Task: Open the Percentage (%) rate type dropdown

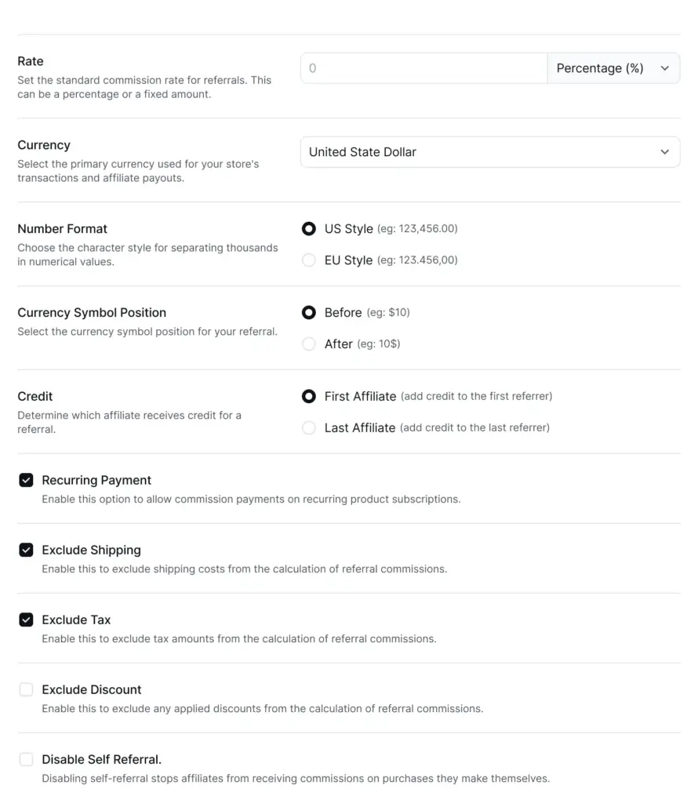Action: 613,68
